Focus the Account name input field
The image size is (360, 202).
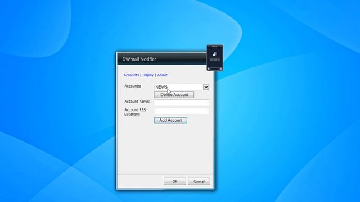pos(181,103)
